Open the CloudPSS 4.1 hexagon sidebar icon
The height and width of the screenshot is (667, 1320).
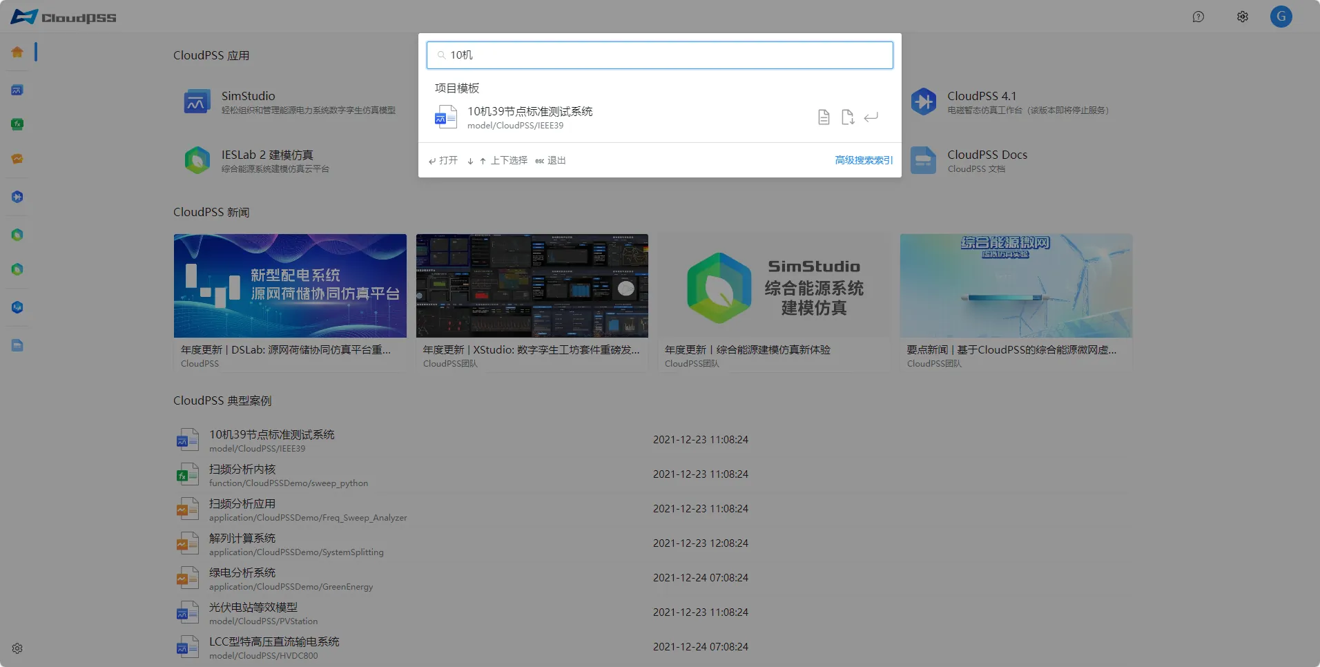click(x=17, y=197)
